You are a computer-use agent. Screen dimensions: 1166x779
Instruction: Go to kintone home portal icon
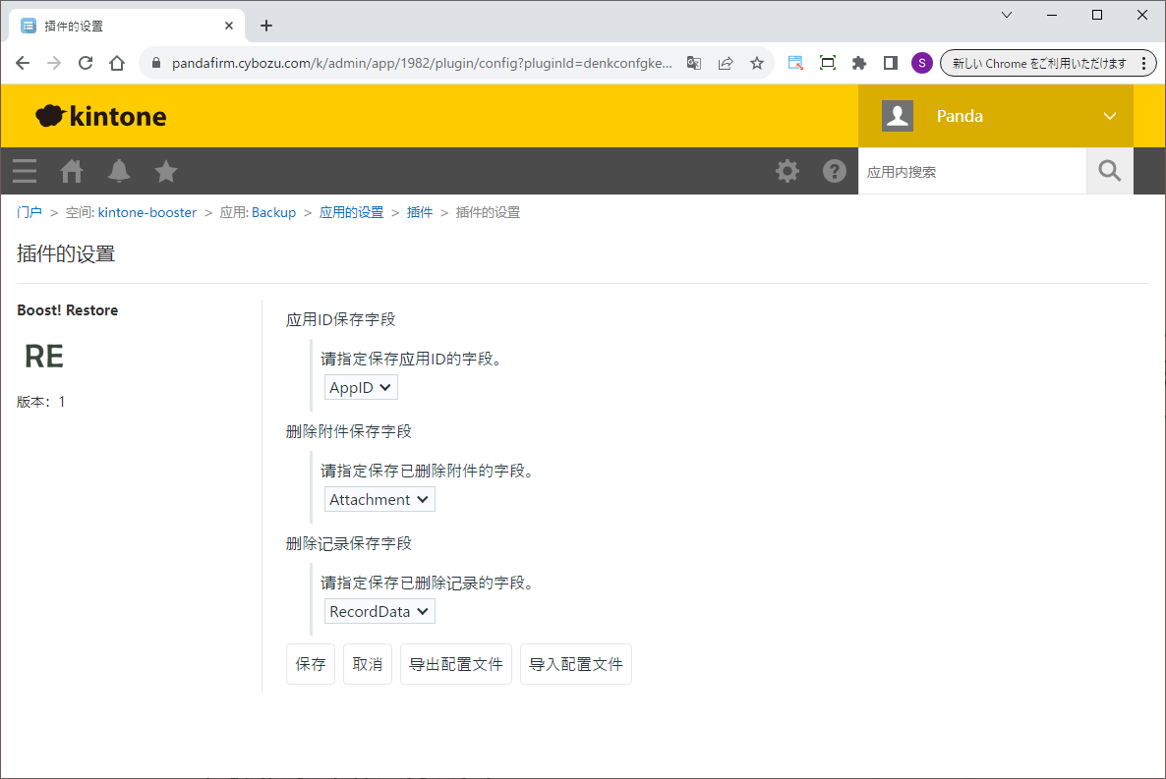[72, 171]
